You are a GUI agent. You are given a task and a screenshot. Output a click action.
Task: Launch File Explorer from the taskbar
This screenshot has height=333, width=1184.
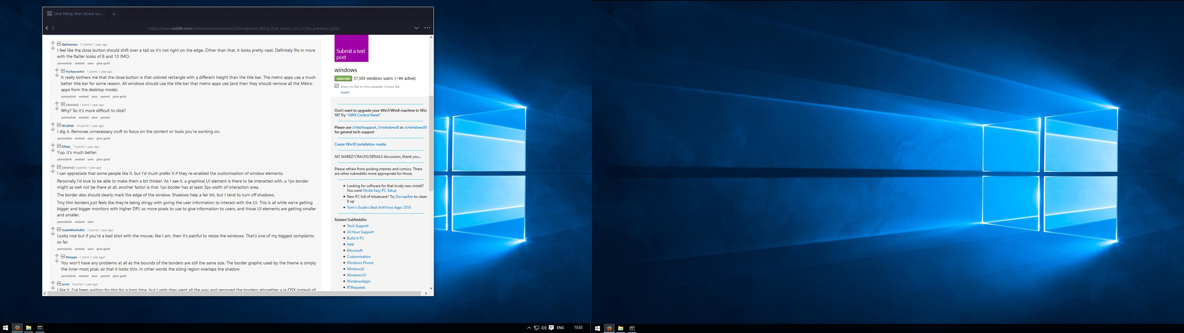[x=29, y=328]
